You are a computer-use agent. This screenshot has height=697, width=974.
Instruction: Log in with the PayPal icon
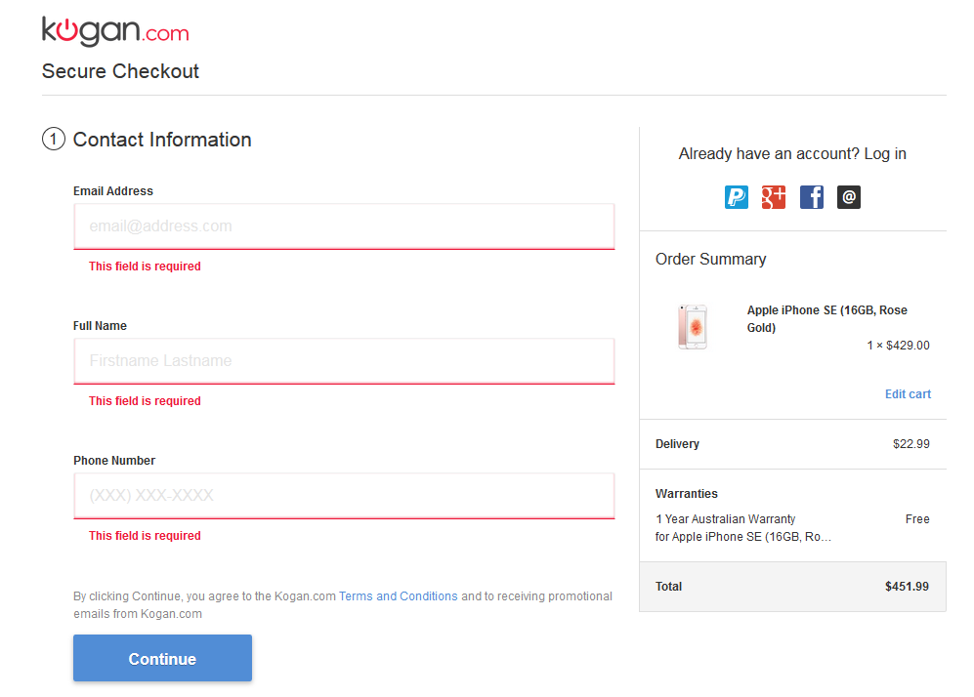coord(736,197)
